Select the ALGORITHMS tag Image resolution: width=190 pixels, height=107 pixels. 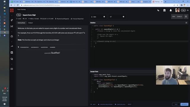pos(44,47)
